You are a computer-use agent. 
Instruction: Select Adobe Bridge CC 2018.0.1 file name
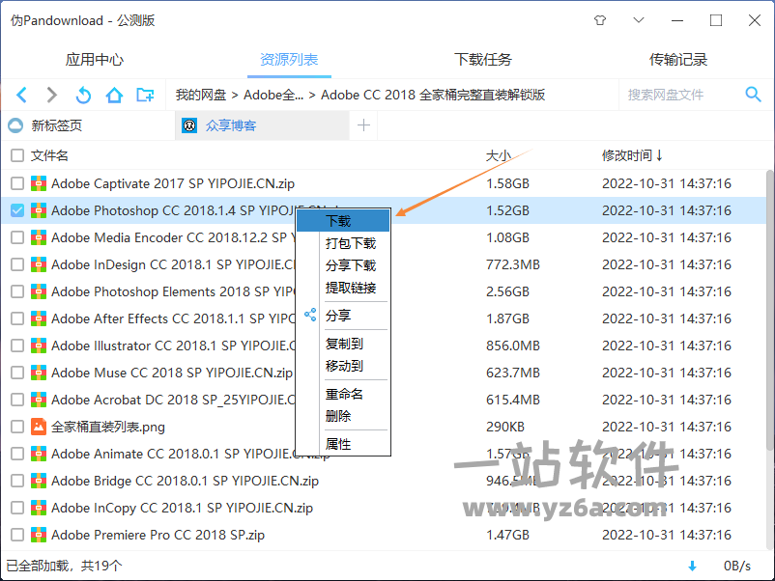point(185,481)
